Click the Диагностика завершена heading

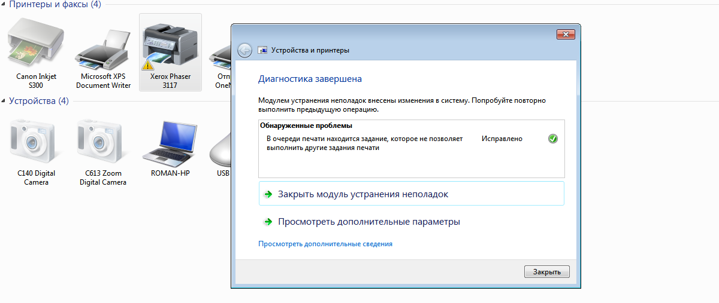point(310,79)
